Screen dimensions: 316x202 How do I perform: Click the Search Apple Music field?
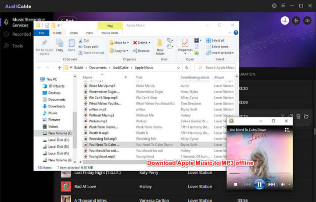pos(215,68)
